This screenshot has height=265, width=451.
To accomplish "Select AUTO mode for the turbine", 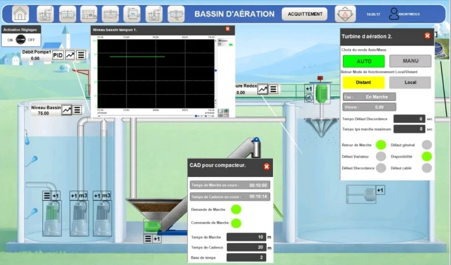I will (364, 61).
